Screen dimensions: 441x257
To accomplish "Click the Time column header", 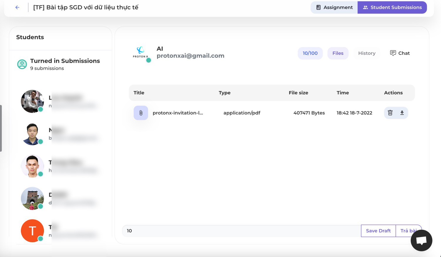I will 343,93.
